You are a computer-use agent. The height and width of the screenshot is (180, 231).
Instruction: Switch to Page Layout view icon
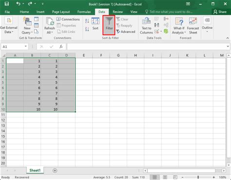click(165, 177)
